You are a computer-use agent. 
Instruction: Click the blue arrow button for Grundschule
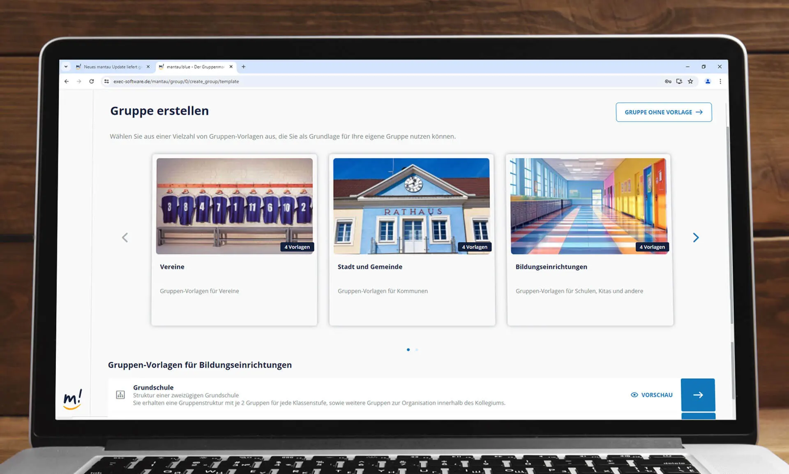(x=698, y=395)
